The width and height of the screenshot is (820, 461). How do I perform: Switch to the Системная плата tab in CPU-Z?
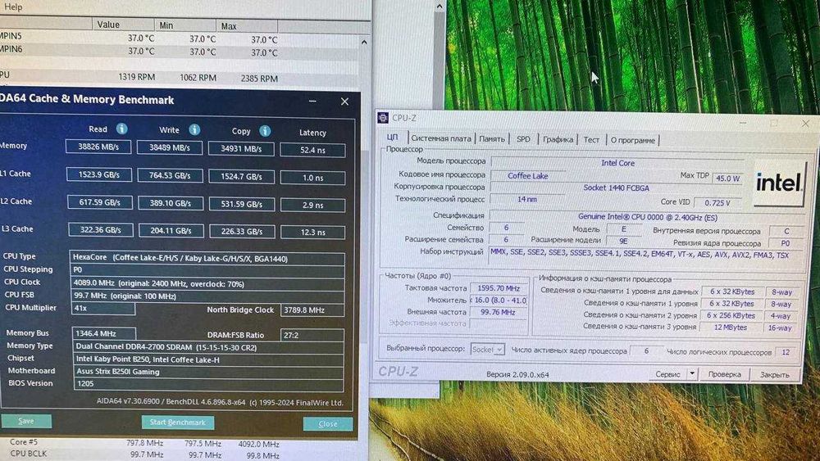coord(441,138)
